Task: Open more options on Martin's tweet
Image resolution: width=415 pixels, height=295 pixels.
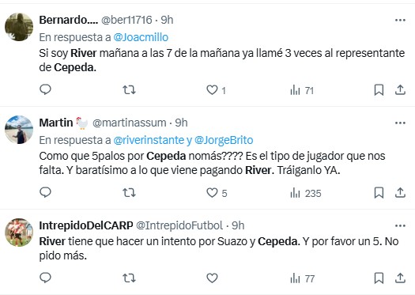Action: coord(400,123)
